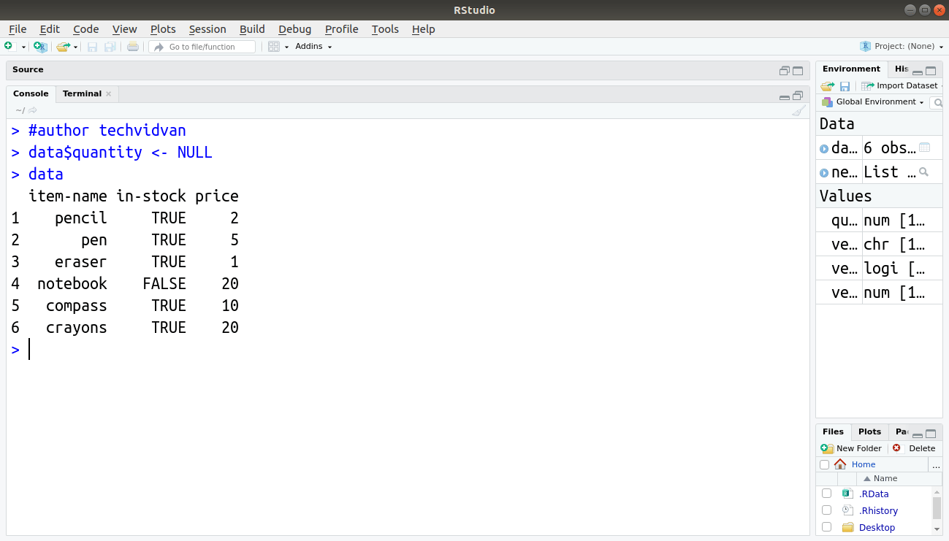Click the new R project icon
The image size is (949, 541).
[40, 46]
